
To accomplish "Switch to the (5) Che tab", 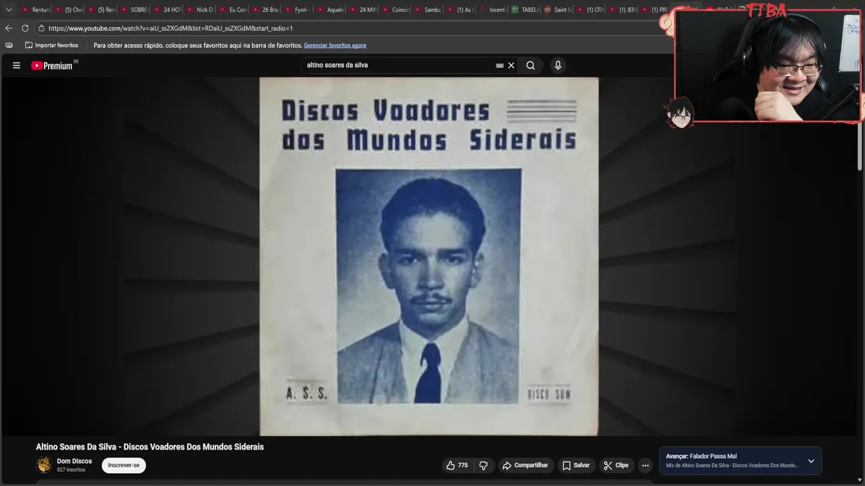I will [x=69, y=10].
